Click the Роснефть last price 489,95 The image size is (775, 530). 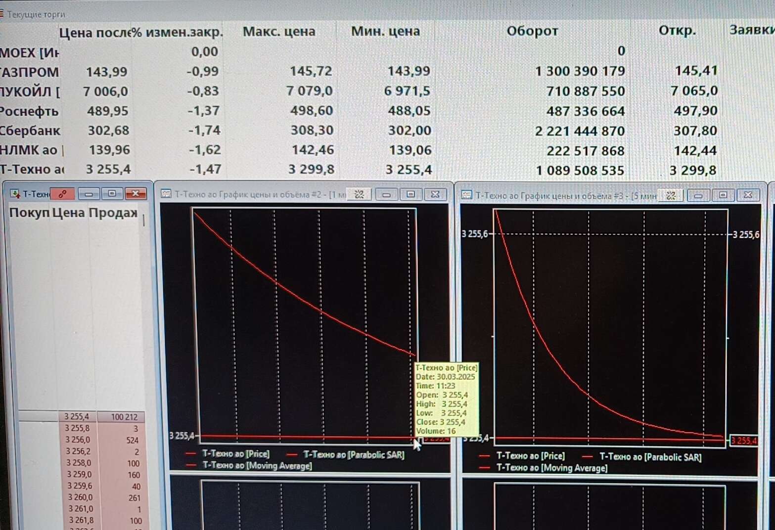click(x=107, y=111)
